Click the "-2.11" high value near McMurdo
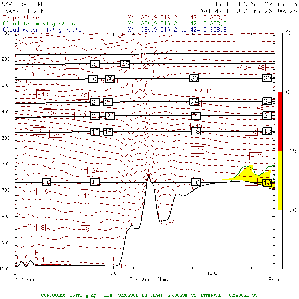This screenshot has width=299, height=299. 39,260
